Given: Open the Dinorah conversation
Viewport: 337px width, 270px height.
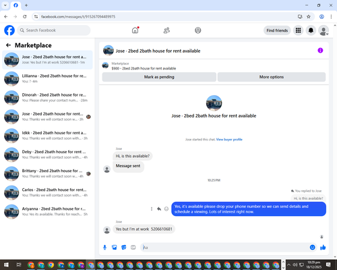Looking at the screenshot, I should 47,98.
